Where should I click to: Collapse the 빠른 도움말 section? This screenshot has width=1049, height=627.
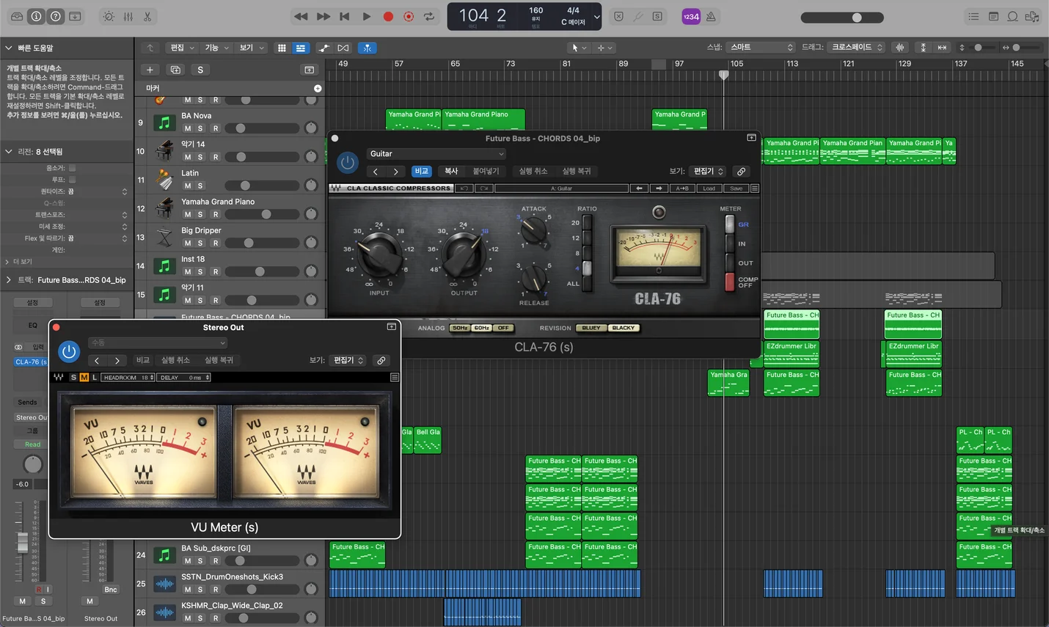pyautogui.click(x=9, y=48)
